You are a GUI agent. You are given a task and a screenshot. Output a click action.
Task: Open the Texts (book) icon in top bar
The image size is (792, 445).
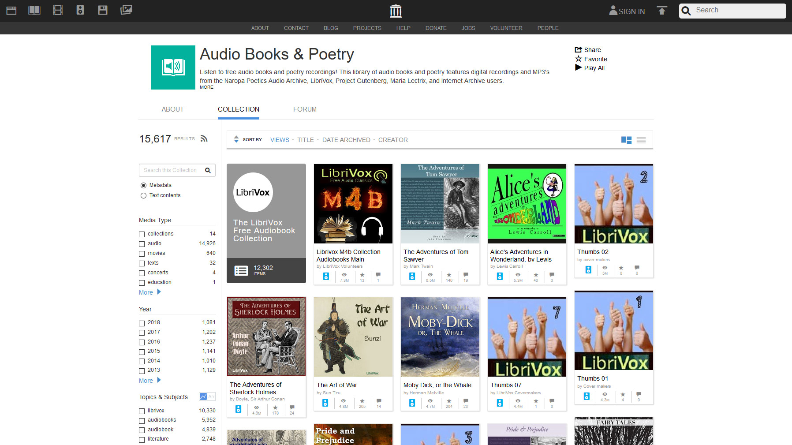[34, 10]
